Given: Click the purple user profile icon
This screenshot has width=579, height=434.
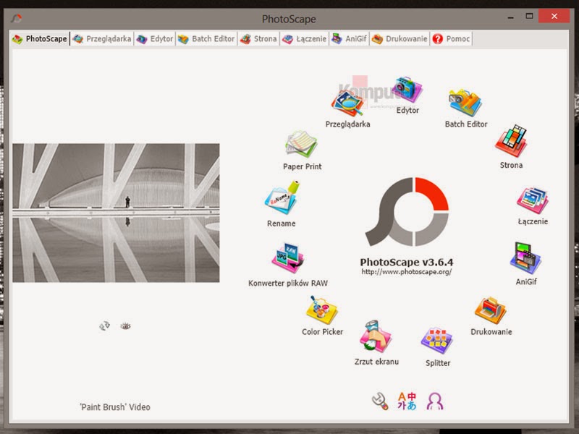Looking at the screenshot, I should 435,401.
